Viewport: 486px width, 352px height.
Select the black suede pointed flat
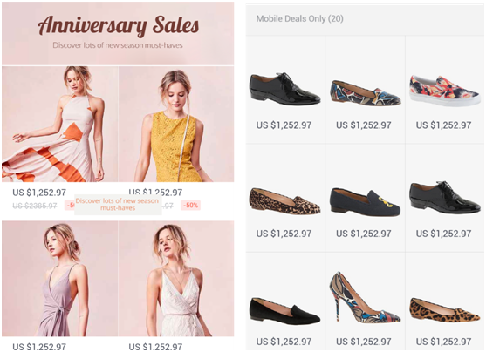284,311
